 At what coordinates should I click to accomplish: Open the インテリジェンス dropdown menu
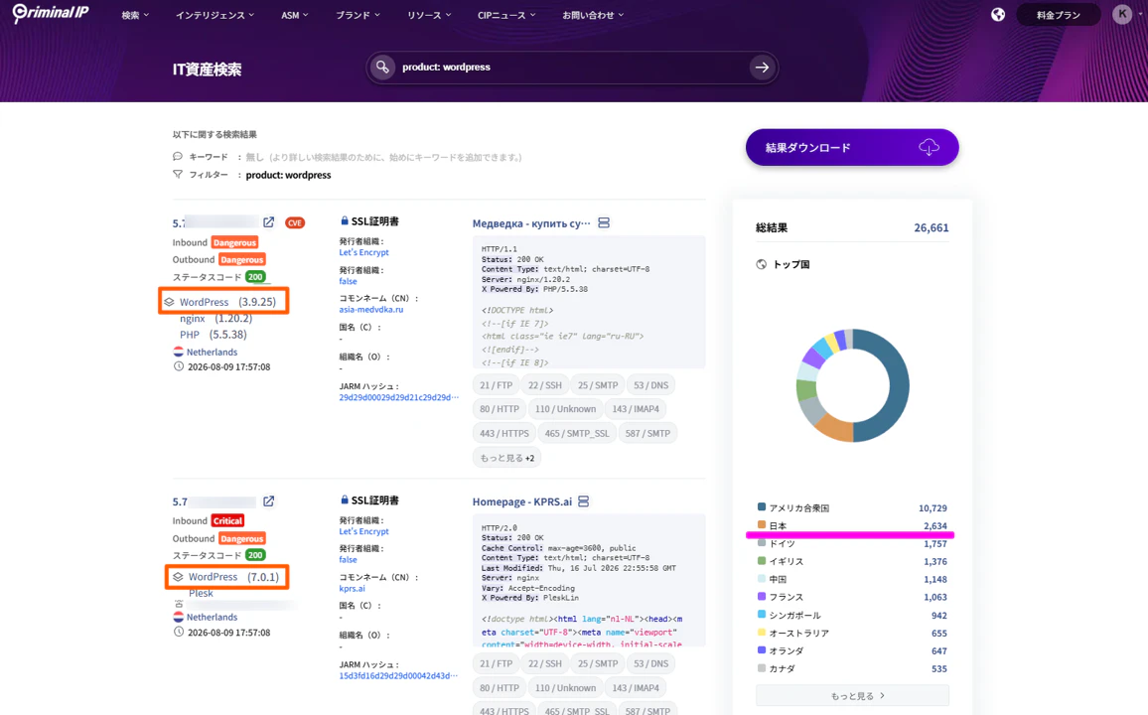[x=215, y=15]
